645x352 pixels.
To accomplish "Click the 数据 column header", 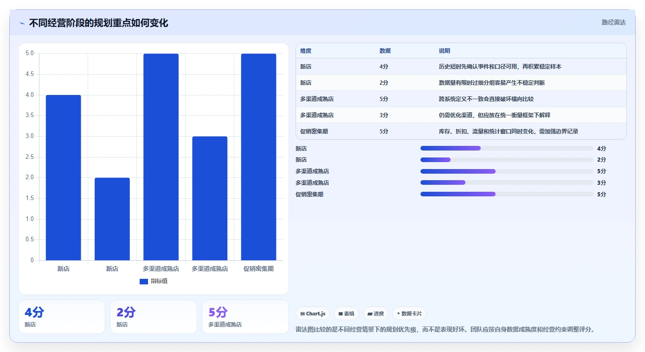I will point(385,51).
